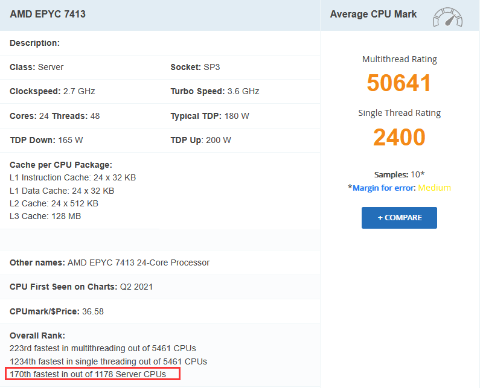Click the multithread rating value 50641
Viewport: 480px width, 388px height.
tap(399, 83)
